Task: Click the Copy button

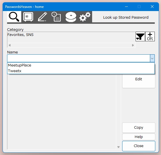Action: pyautogui.click(x=139, y=128)
